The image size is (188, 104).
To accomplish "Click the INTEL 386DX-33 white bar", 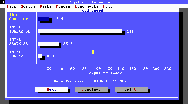I will 48,44.
